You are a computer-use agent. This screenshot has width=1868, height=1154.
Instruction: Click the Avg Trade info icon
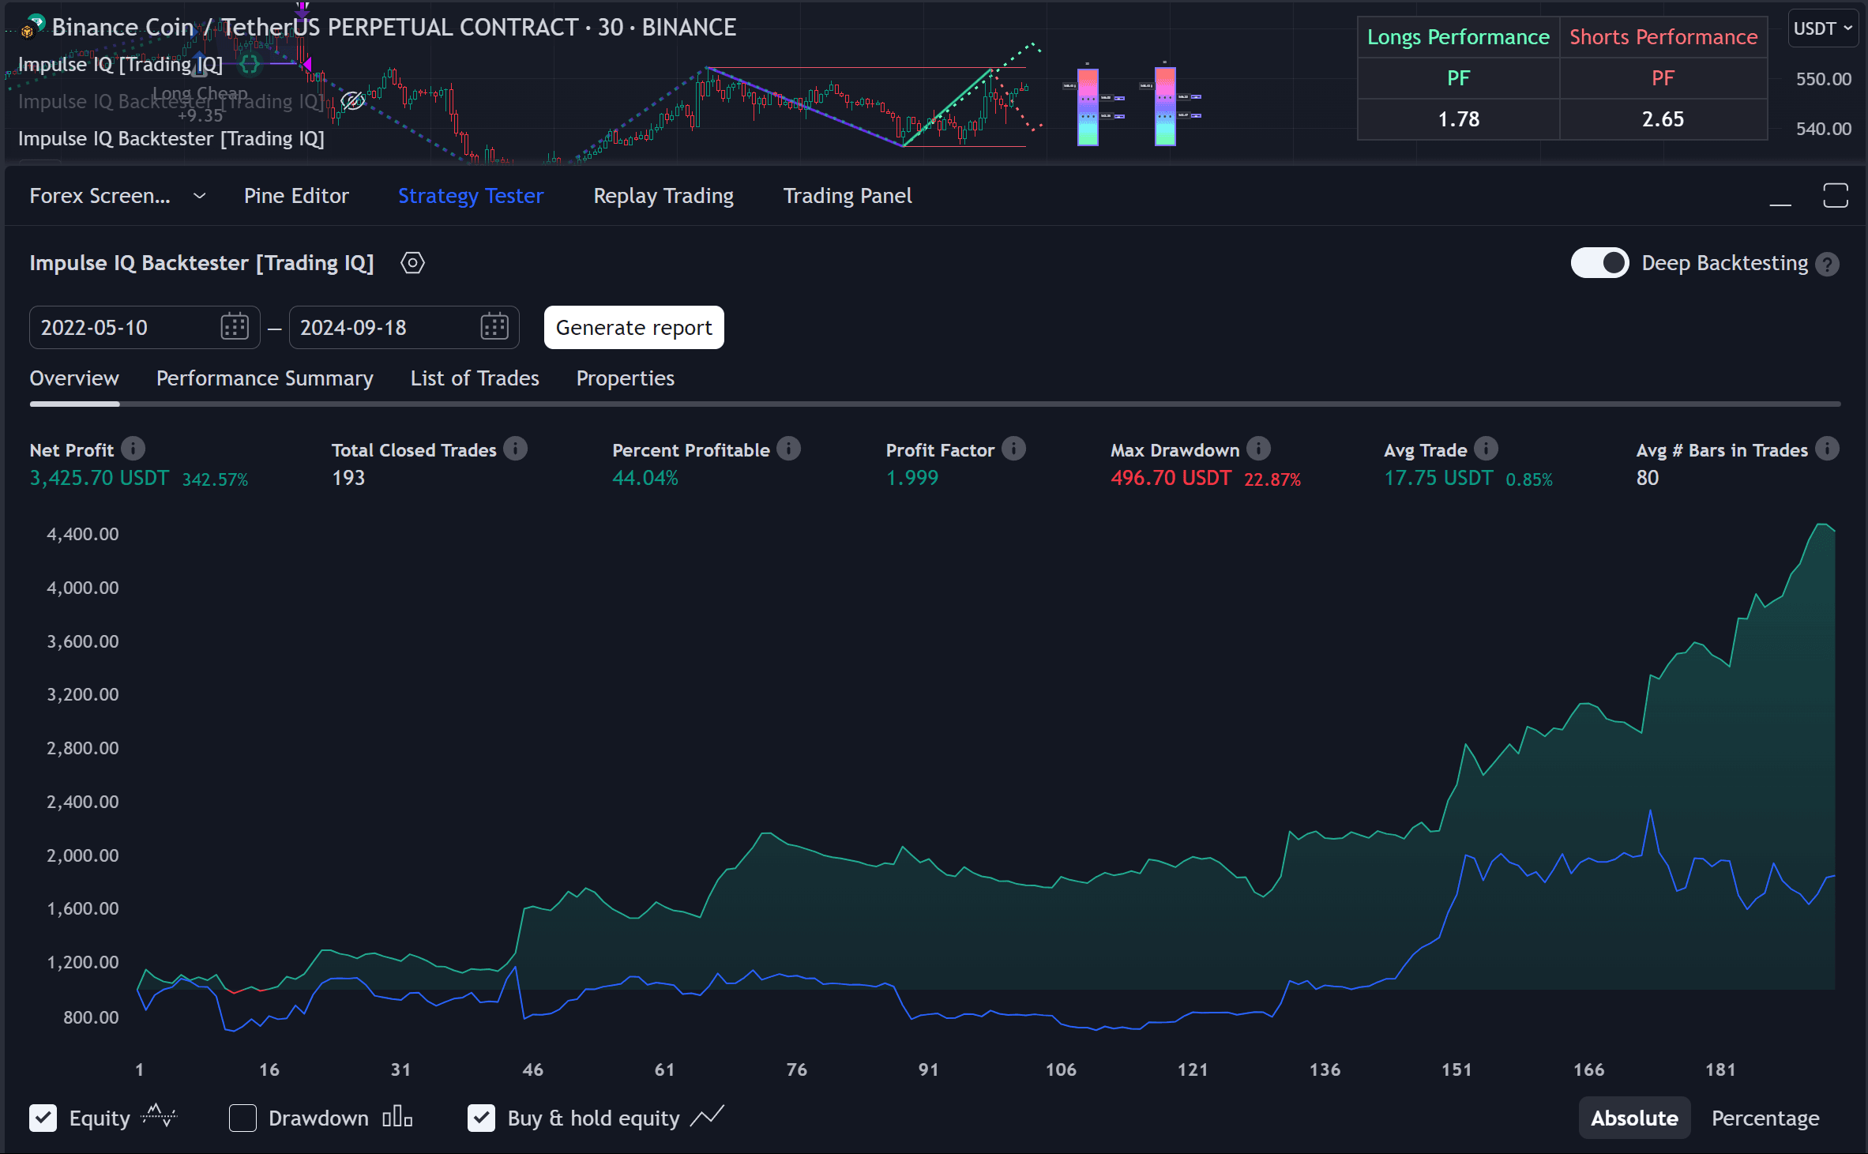point(1486,449)
